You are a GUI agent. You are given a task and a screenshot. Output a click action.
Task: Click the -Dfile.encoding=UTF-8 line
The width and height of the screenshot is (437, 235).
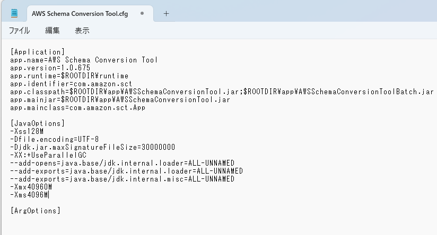coord(55,139)
